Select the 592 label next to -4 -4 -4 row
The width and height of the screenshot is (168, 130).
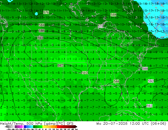point(85,73)
